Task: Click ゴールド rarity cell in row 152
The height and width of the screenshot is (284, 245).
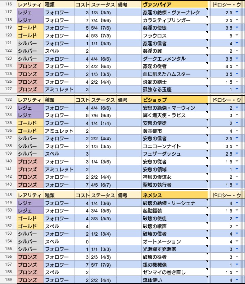Action: pyautogui.click(x=30, y=226)
